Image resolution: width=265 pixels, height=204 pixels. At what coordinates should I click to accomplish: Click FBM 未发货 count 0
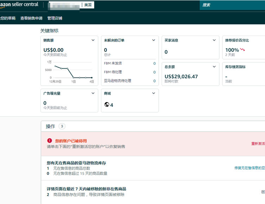click(x=154, y=63)
